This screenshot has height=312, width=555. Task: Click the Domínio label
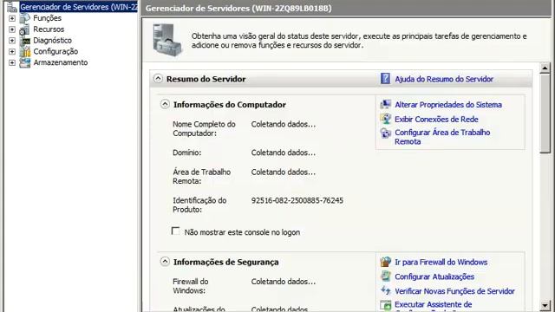(187, 153)
